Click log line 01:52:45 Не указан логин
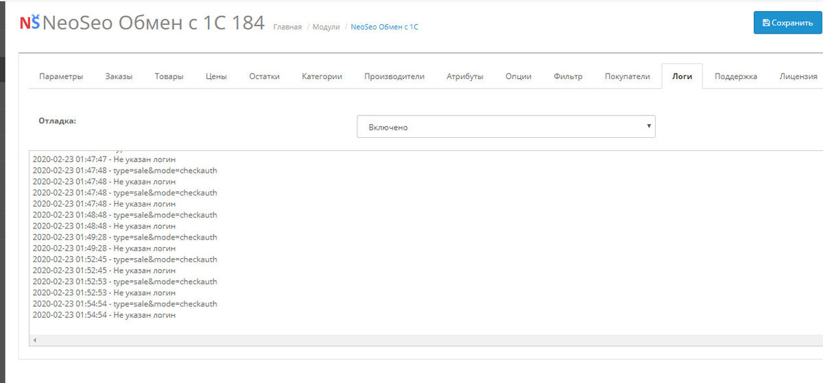 pyautogui.click(x=104, y=270)
